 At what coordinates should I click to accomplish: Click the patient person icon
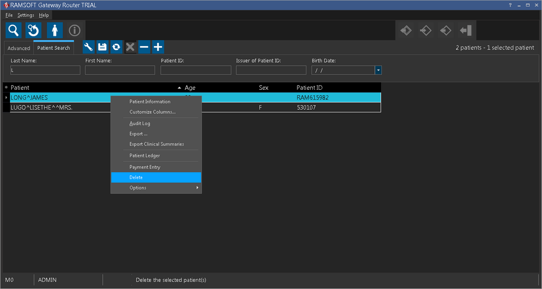coord(55,31)
